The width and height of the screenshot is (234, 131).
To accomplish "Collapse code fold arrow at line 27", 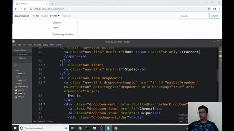I will click(x=44, y=65).
